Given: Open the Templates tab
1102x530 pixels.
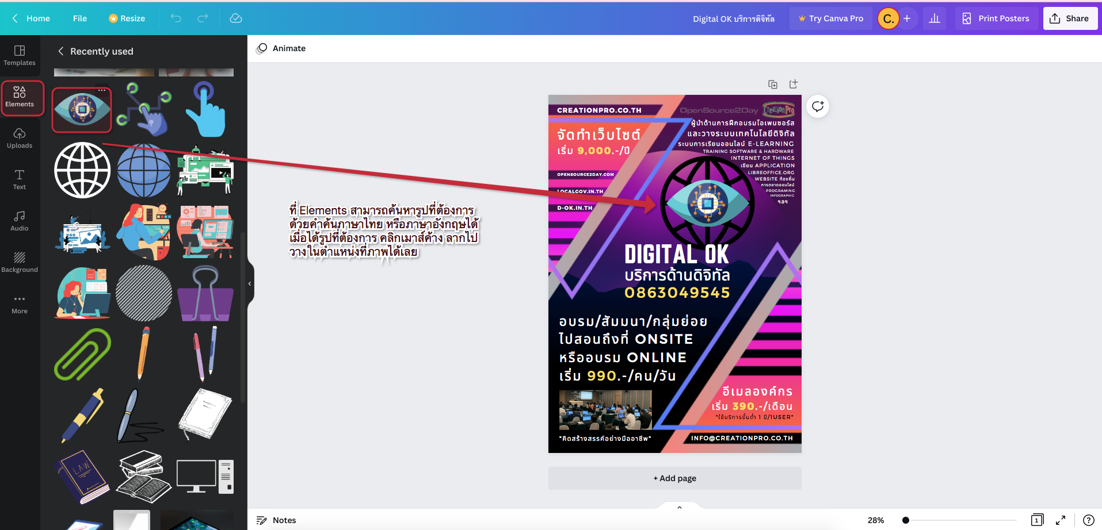Looking at the screenshot, I should (20, 56).
